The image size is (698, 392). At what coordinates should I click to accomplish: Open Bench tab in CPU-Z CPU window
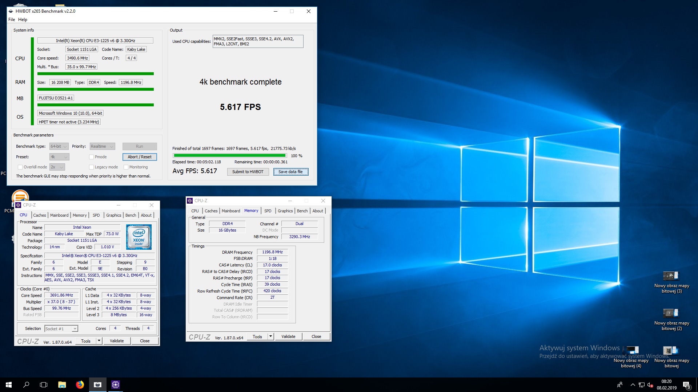[131, 215]
